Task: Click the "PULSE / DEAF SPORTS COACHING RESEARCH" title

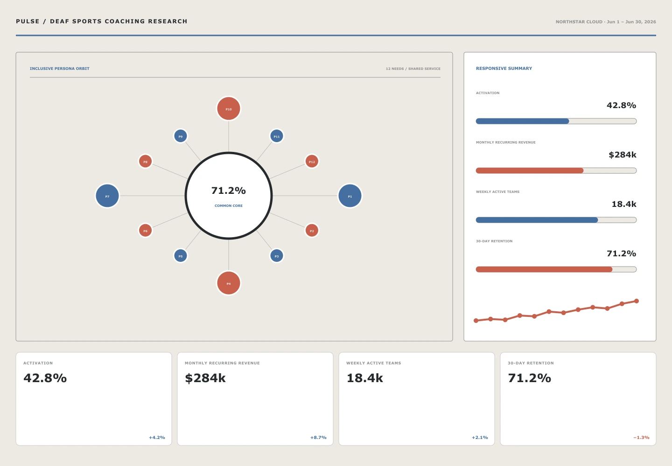Action: [102, 21]
